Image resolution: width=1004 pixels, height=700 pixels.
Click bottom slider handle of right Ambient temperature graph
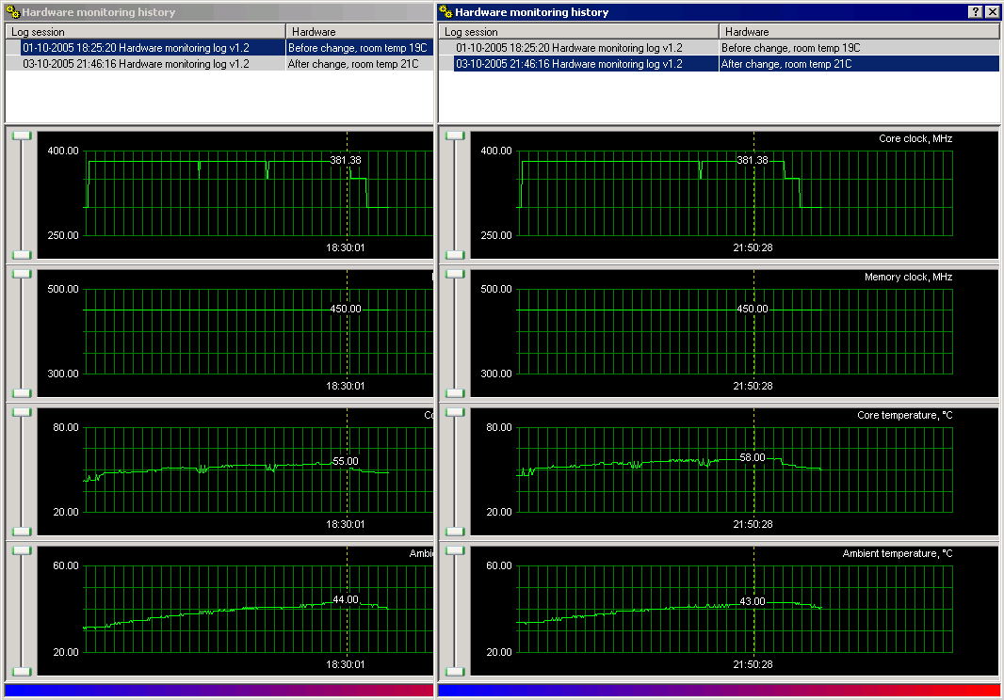pos(455,671)
